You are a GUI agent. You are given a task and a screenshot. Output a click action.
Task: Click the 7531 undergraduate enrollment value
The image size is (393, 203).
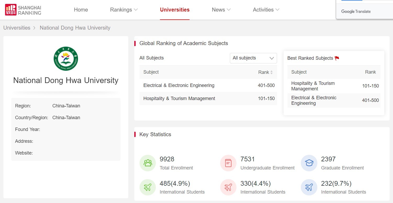247,159
